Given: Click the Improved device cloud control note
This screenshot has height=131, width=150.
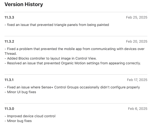Looking at the screenshot, I should 30,116.
